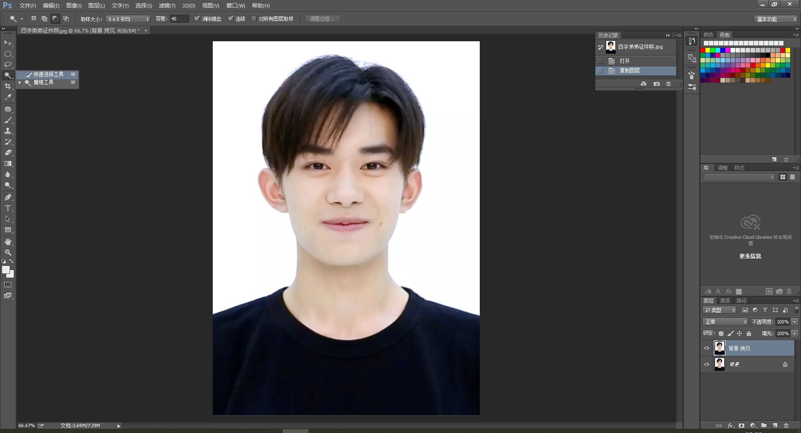Select the Horizontal Type tool
The image size is (801, 433).
8,208
